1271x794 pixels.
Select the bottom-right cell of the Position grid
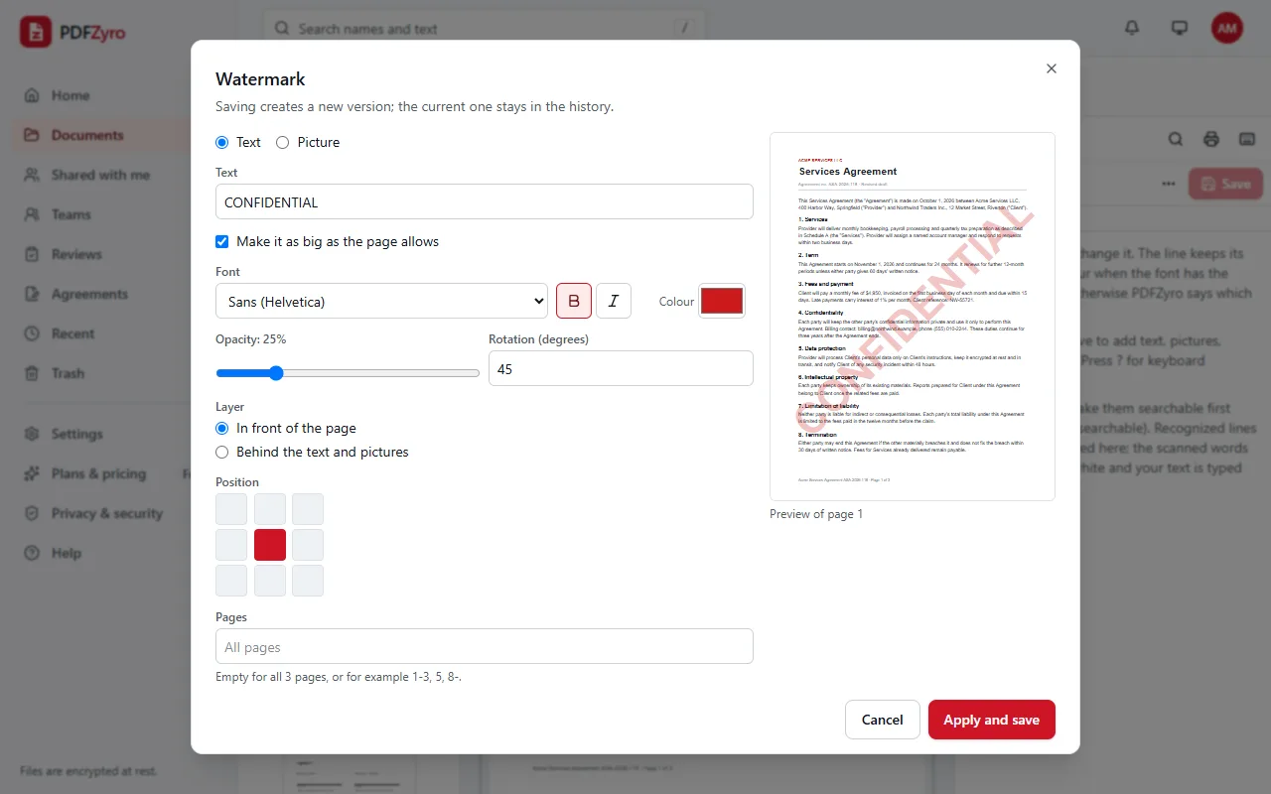(x=308, y=581)
